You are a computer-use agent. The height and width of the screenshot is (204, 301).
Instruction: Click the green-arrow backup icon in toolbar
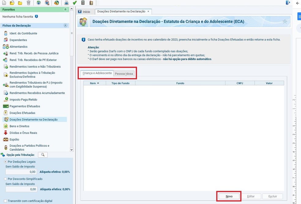click(x=39, y=3)
